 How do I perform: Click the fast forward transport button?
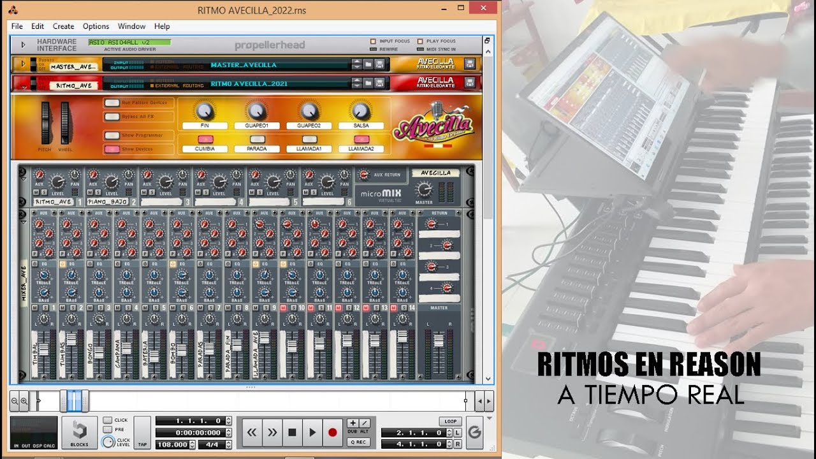click(272, 432)
